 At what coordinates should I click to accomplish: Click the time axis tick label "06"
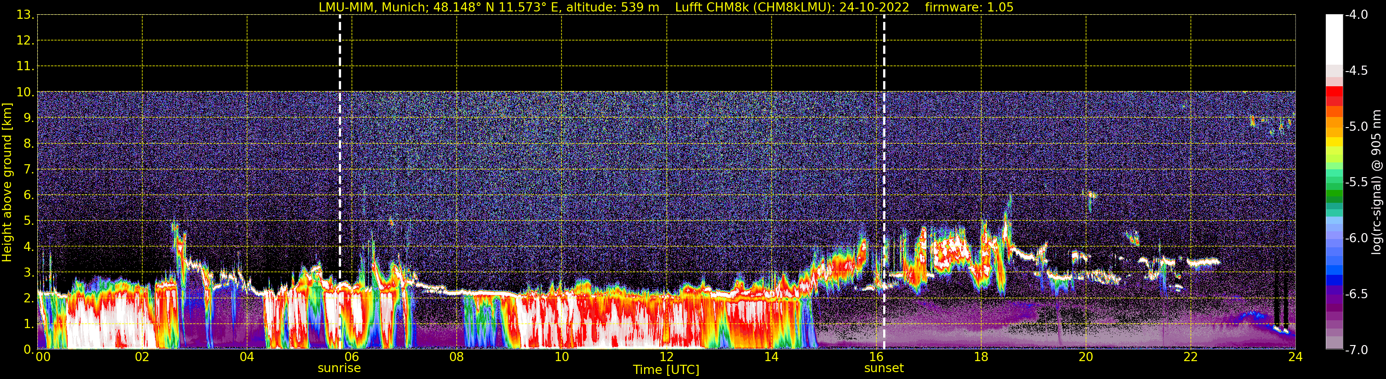click(352, 357)
